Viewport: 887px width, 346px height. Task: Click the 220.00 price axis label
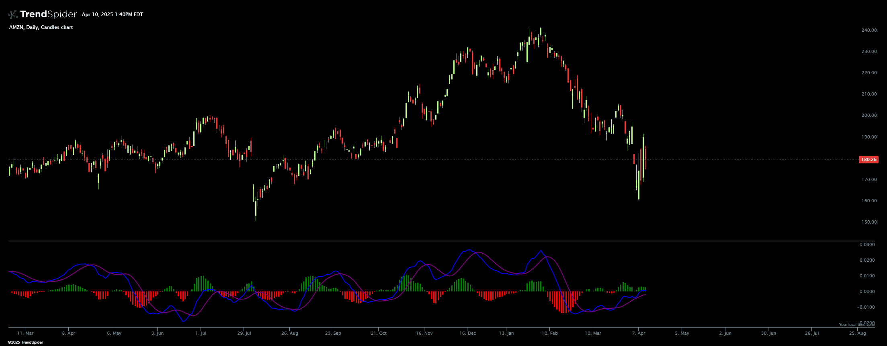point(869,73)
